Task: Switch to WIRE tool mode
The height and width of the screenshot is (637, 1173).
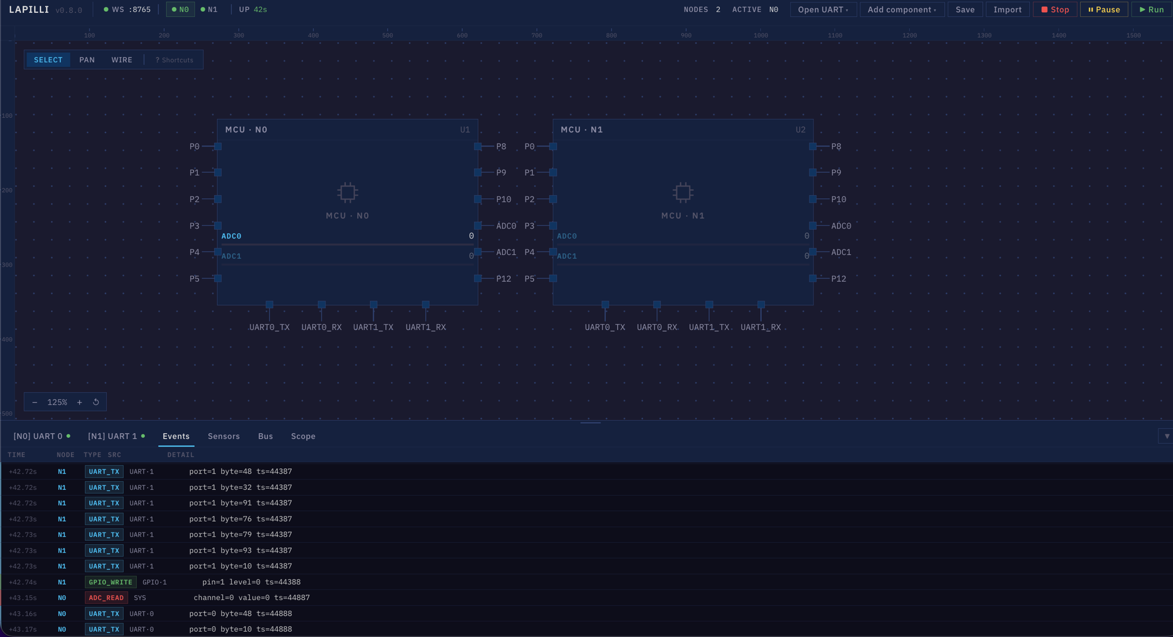Action: click(x=122, y=60)
